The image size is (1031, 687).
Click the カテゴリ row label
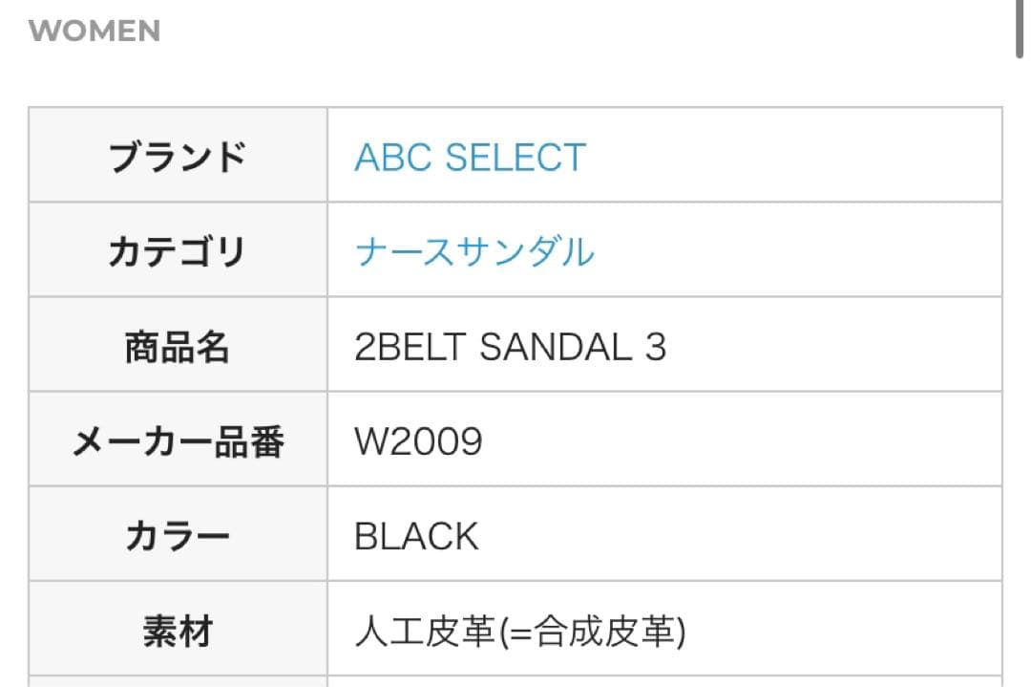click(178, 251)
